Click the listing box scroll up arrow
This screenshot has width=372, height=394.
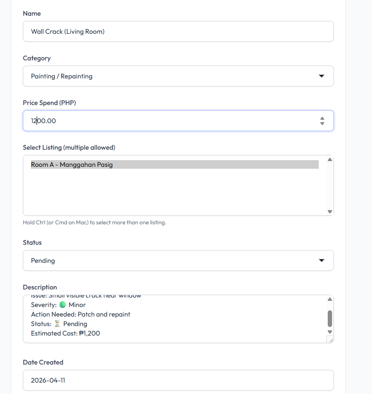[330, 160]
